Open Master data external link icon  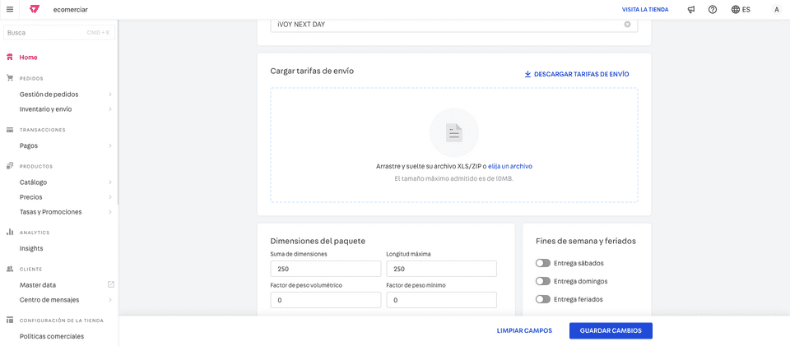[111, 284]
